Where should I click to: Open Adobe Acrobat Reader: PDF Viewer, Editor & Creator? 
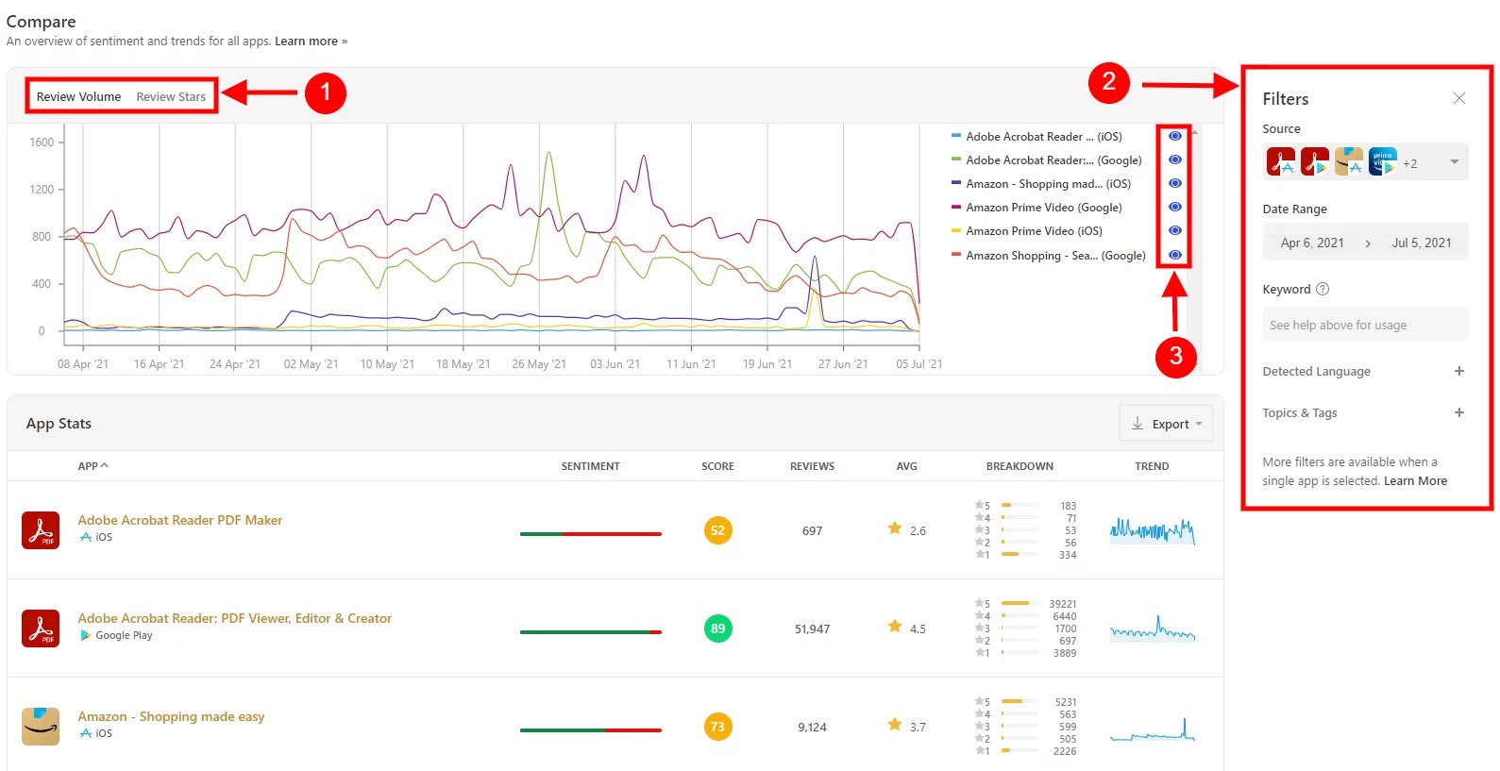click(234, 618)
